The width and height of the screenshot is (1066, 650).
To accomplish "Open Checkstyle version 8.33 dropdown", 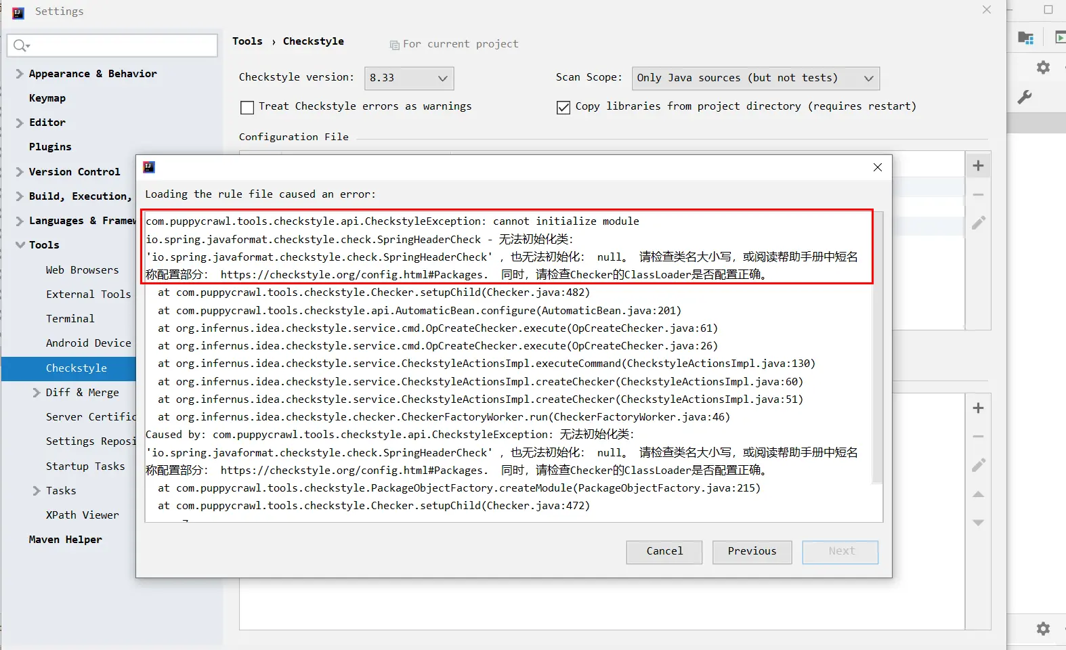I will [409, 78].
